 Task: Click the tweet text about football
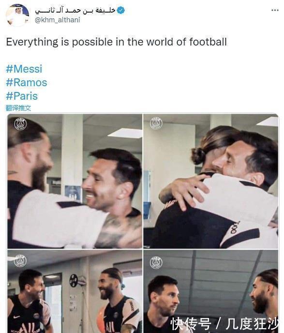click(117, 42)
